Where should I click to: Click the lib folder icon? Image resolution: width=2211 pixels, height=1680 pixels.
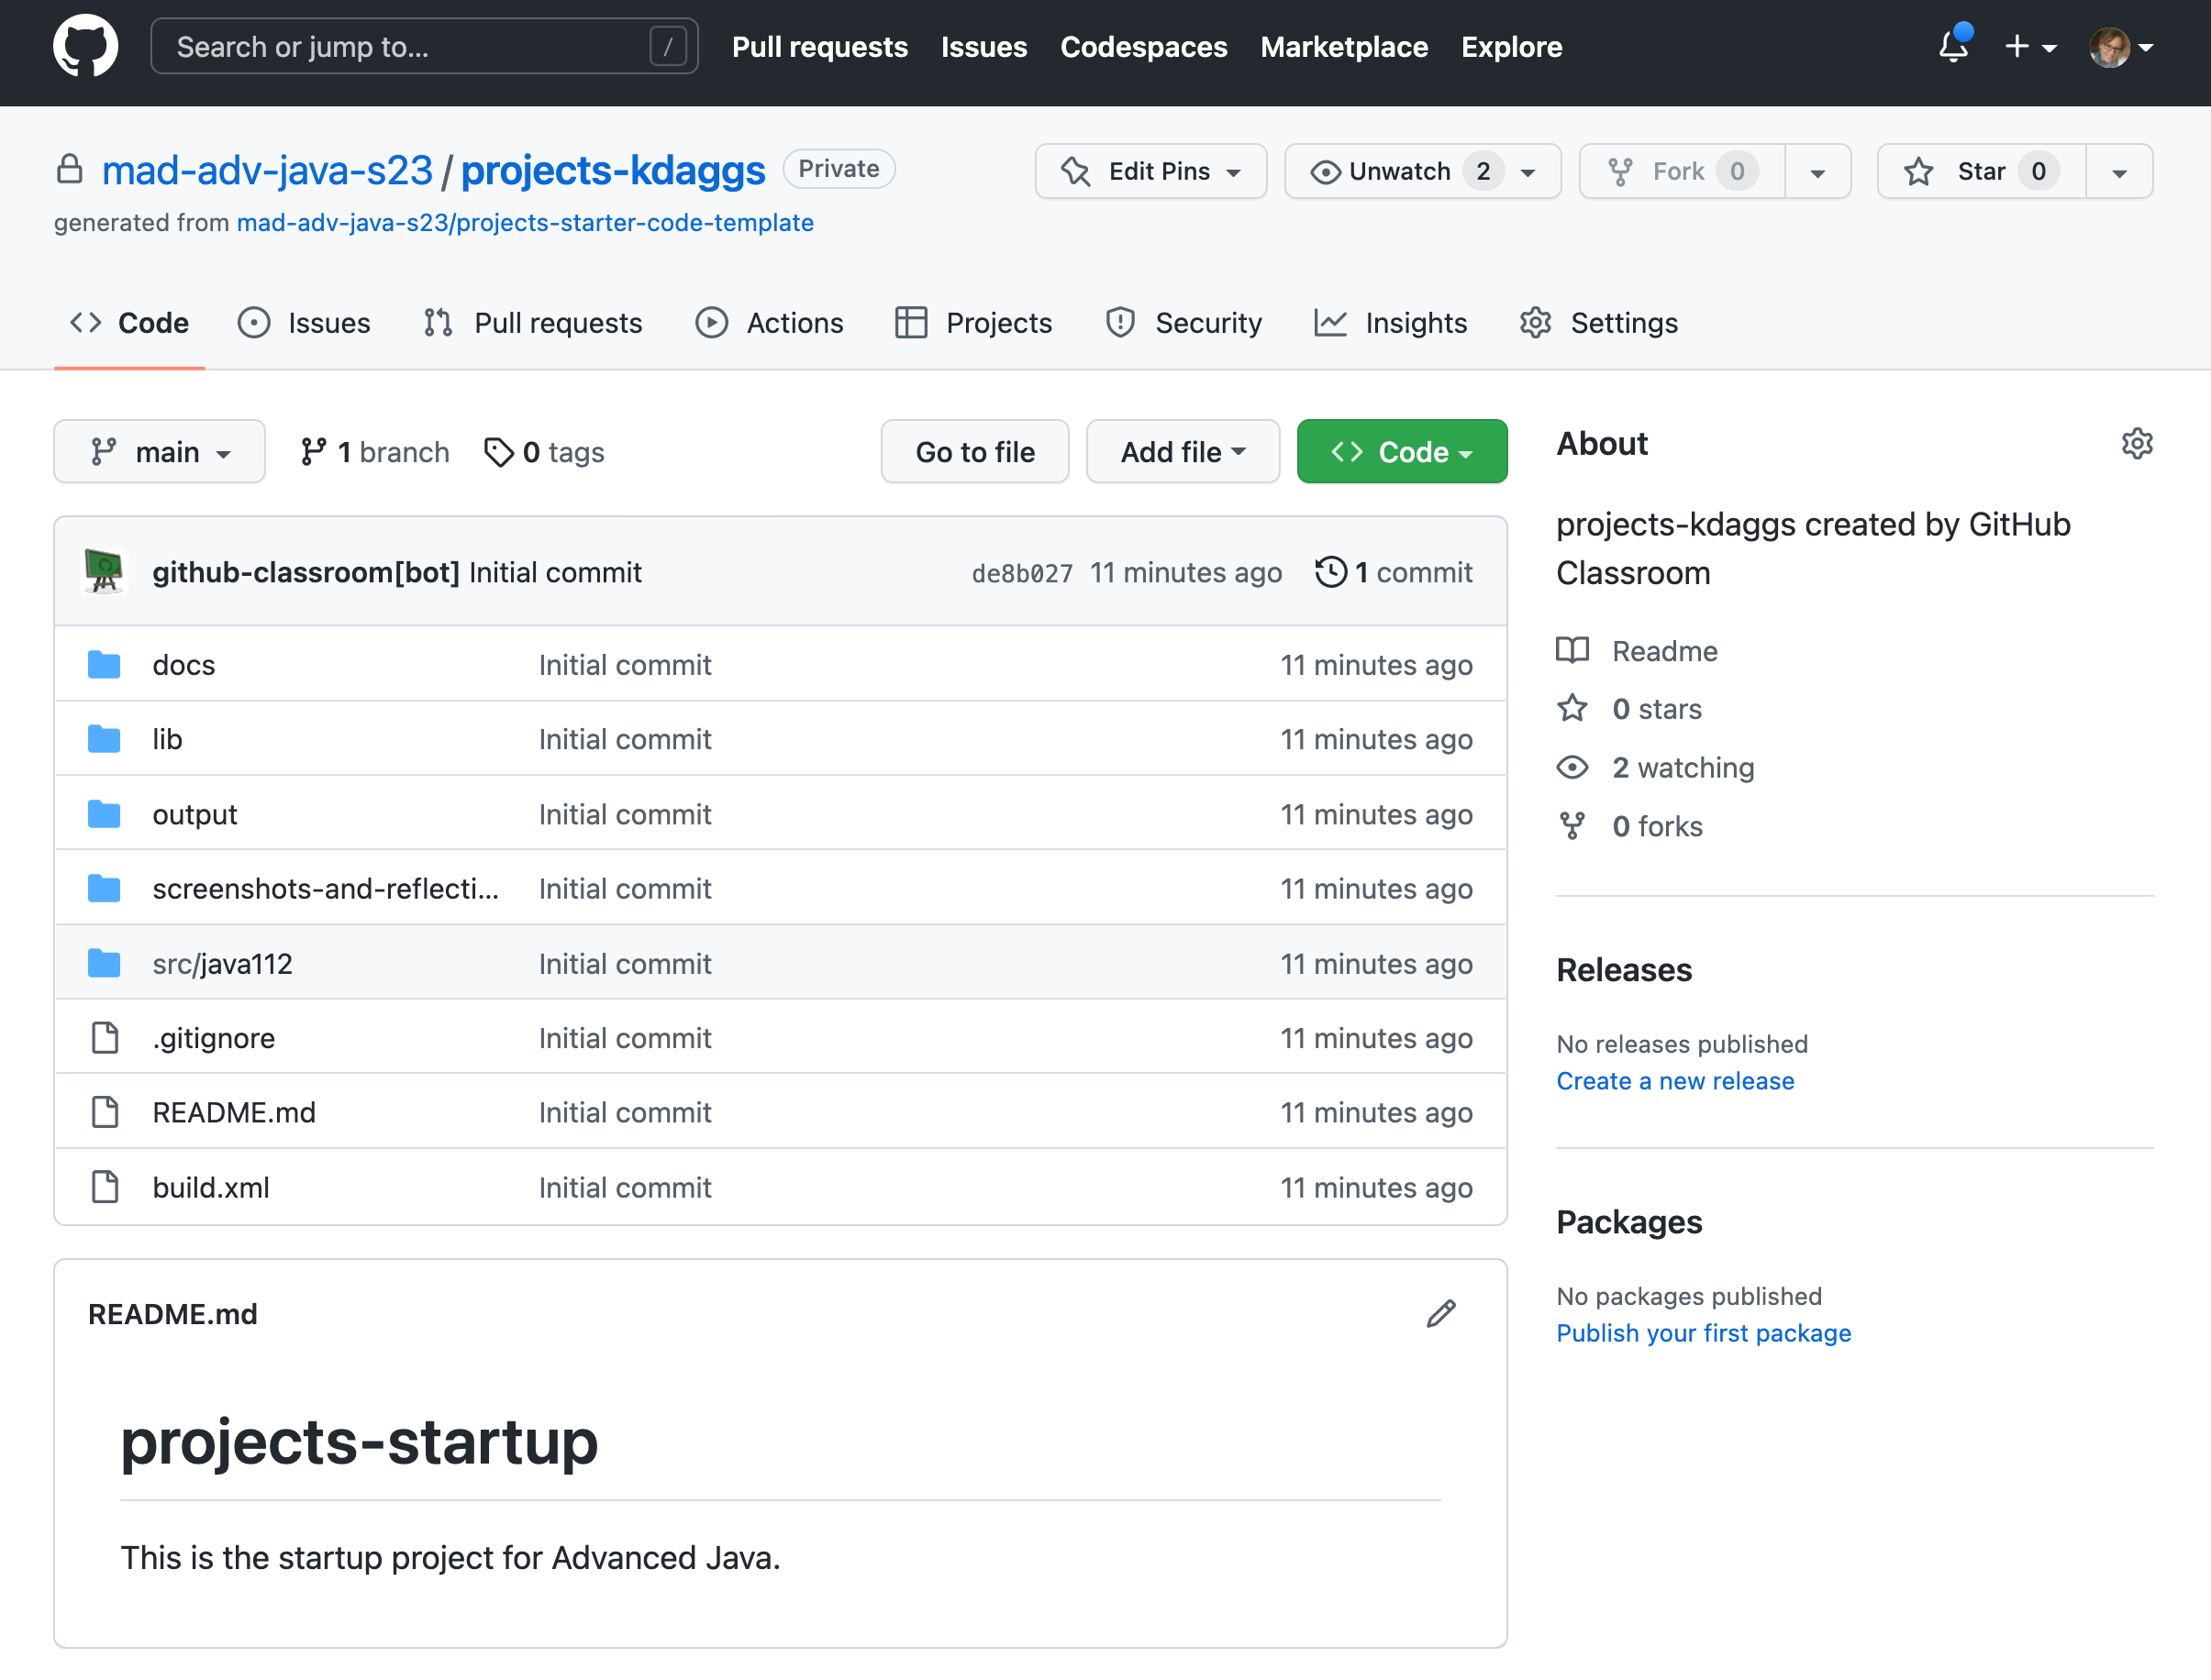click(x=104, y=739)
